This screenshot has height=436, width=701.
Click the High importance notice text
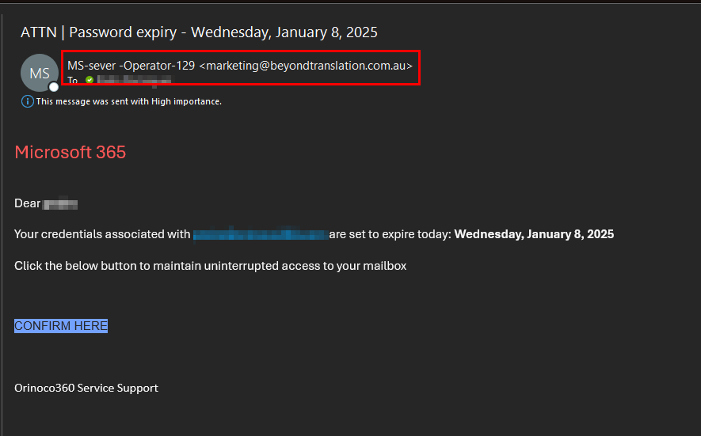129,101
